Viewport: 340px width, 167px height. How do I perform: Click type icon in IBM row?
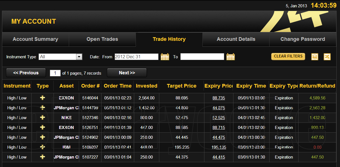click(x=43, y=147)
